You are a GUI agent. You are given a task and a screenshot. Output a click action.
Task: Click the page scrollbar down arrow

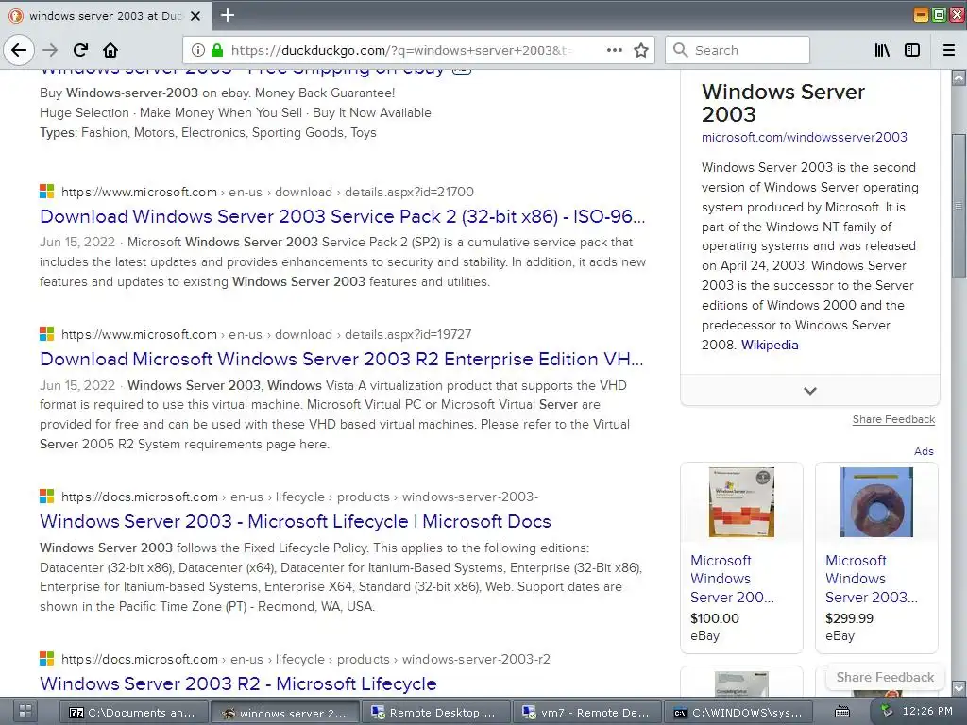pos(959,687)
